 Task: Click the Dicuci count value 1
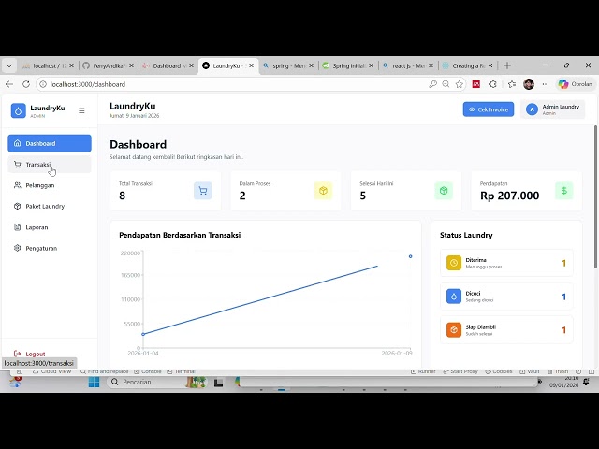pos(563,297)
